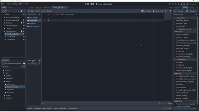Open the AssetLib workspace
Viewport: 199px width, 111px height.
108,4
